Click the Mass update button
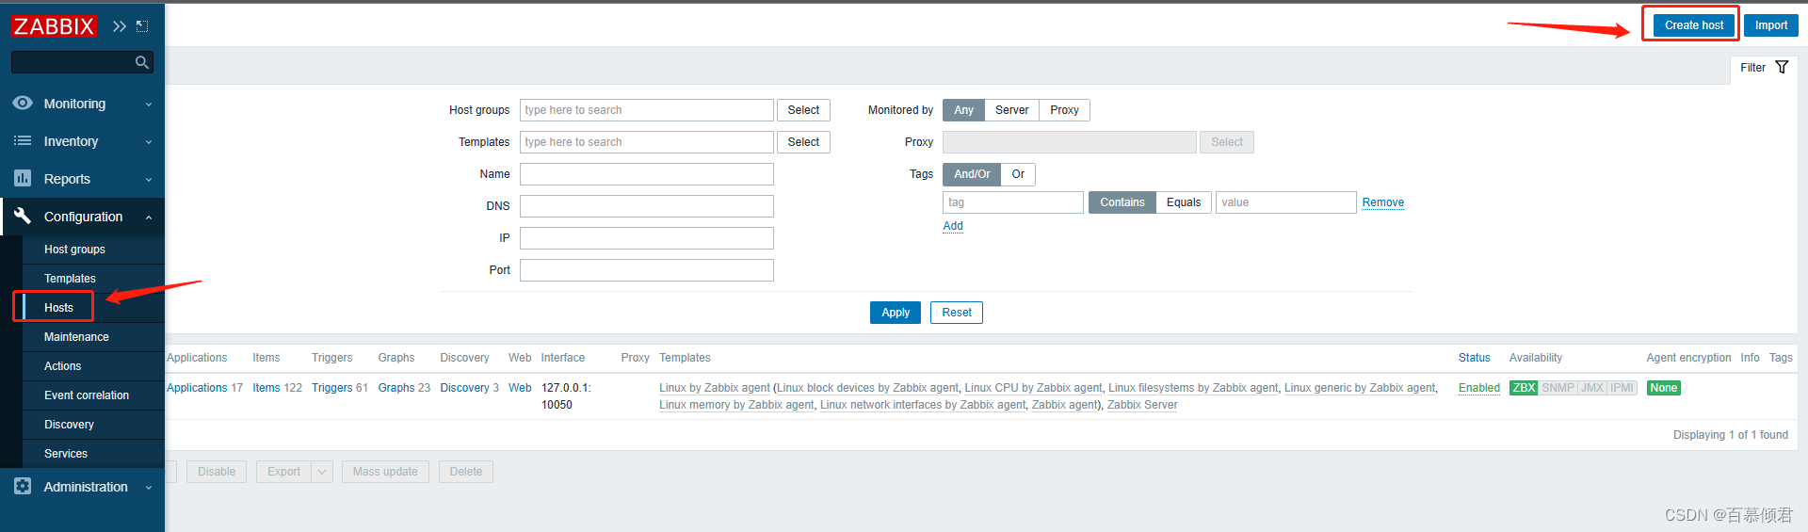 (385, 472)
